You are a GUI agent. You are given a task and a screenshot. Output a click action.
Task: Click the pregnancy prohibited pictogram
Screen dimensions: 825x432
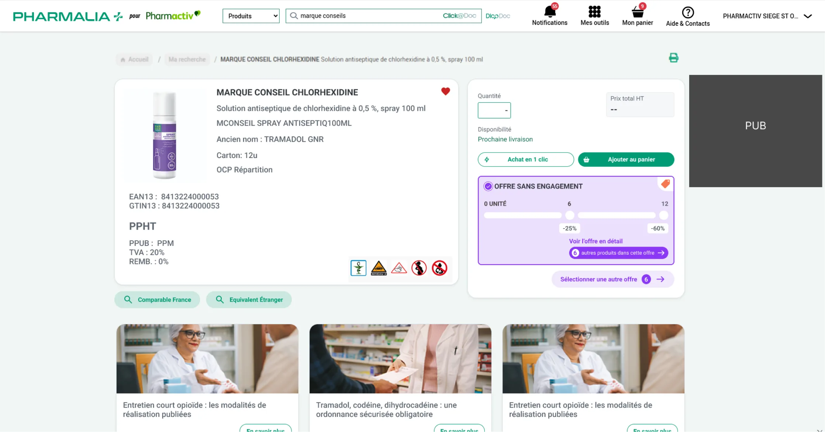[x=419, y=268]
